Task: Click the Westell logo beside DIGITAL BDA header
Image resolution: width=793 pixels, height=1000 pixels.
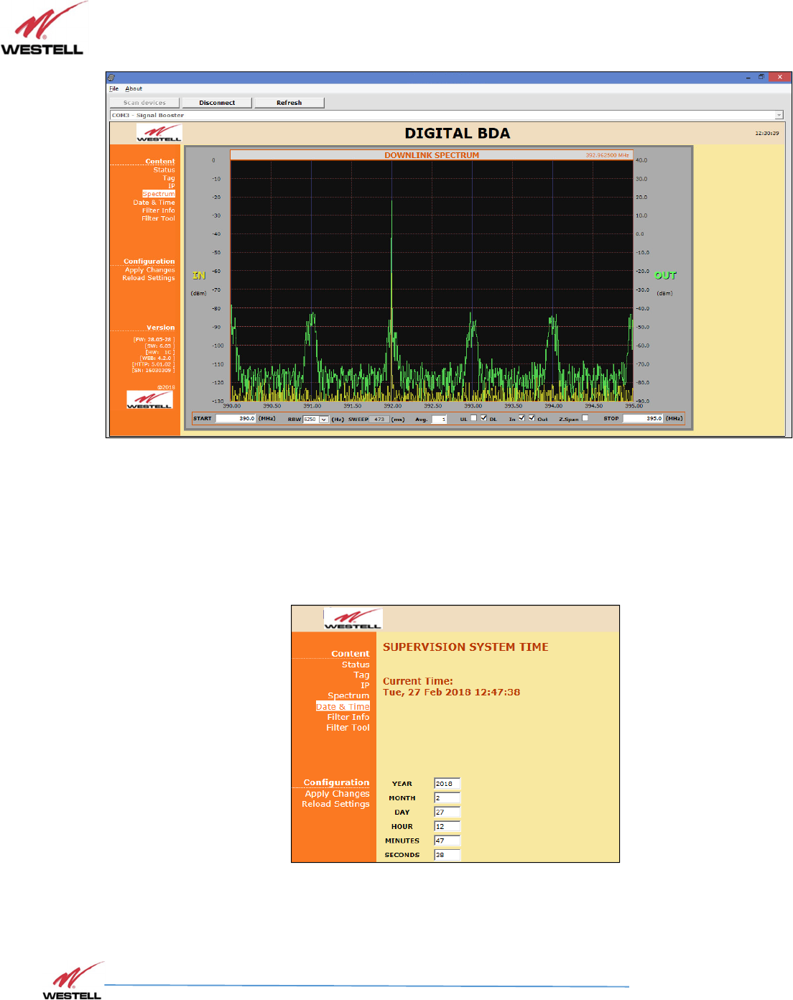Action: pyautogui.click(x=159, y=133)
